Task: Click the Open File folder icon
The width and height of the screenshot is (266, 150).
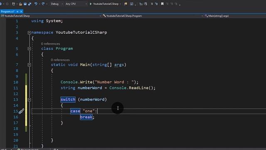Action: coord(20,4)
